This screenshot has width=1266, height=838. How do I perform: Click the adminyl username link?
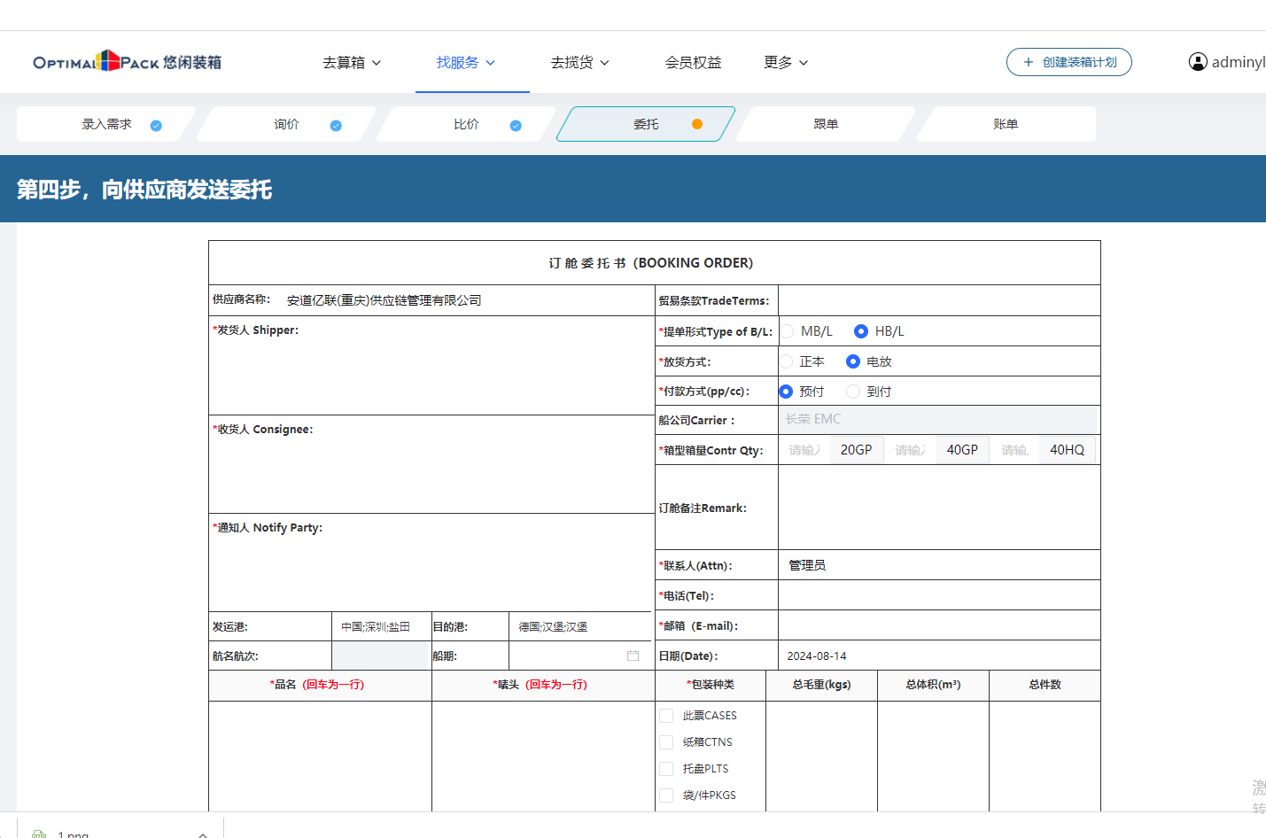pos(1239,62)
